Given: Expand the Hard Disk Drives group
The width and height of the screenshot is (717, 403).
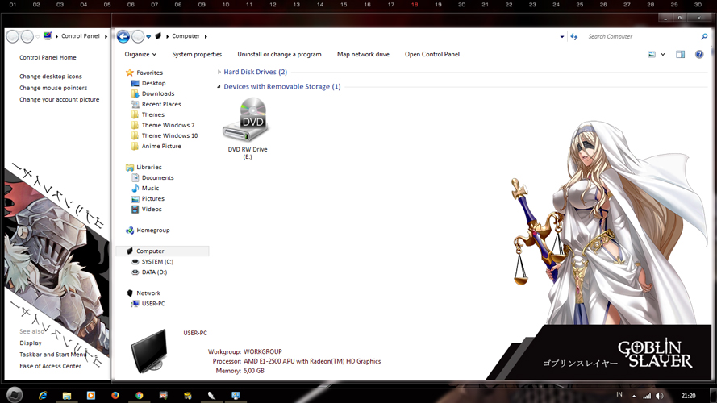Looking at the screenshot, I should [219, 73].
